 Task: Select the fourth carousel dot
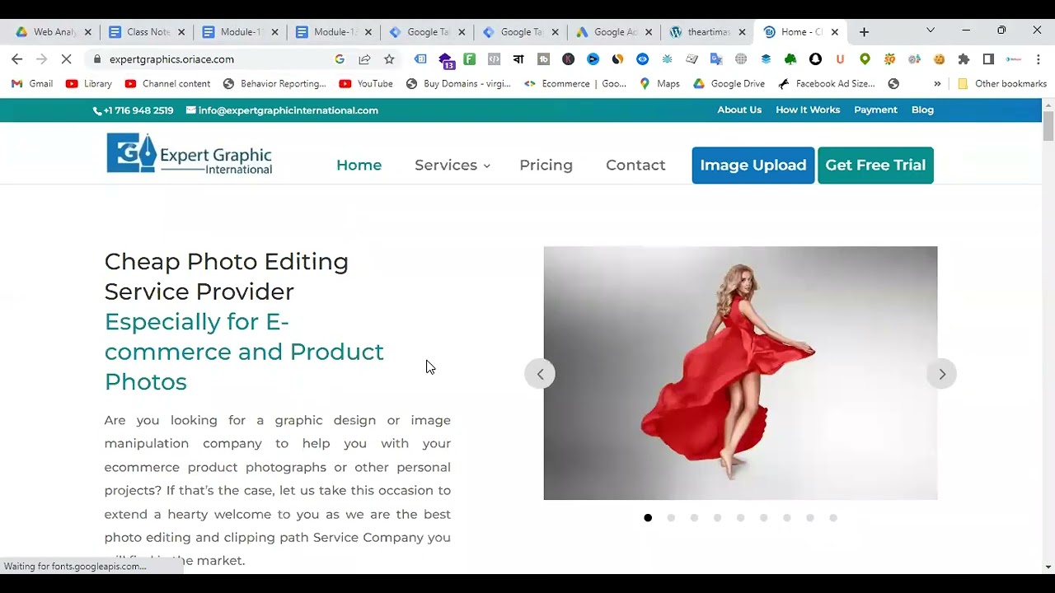(717, 518)
